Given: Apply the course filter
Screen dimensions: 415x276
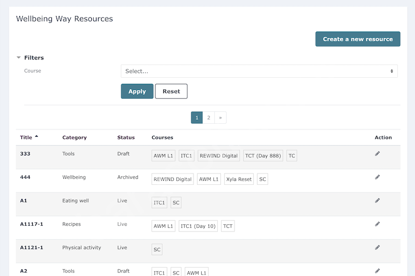Looking at the screenshot, I should 137,91.
